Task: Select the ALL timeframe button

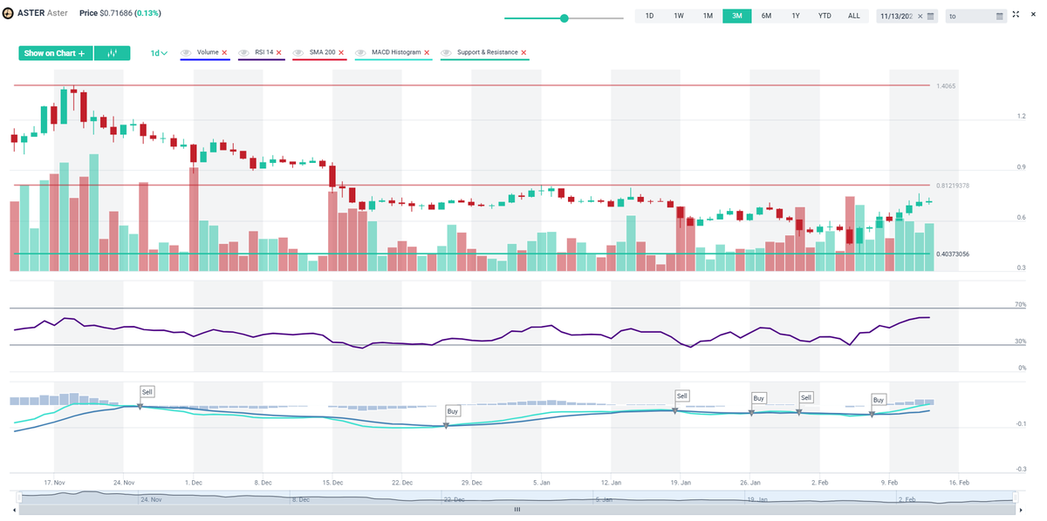Action: [853, 16]
